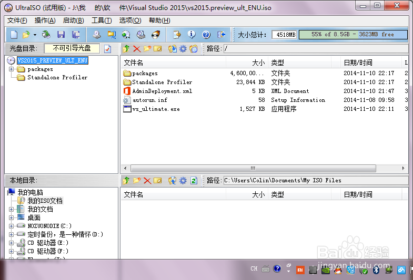This screenshot has width=413, height=280.
Task: Click the Bluetooth icon in system tray
Action: tap(376, 269)
